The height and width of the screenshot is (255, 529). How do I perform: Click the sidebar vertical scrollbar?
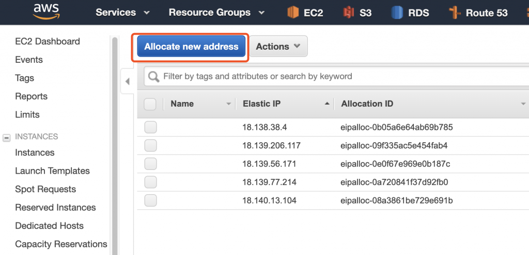click(x=115, y=145)
